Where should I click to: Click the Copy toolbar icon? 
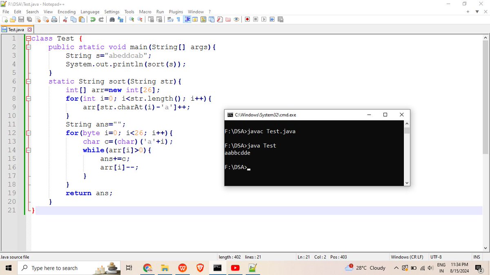coord(73,20)
